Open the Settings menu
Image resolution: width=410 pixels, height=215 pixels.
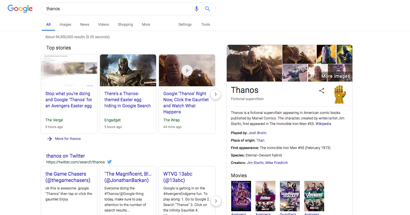(x=185, y=25)
